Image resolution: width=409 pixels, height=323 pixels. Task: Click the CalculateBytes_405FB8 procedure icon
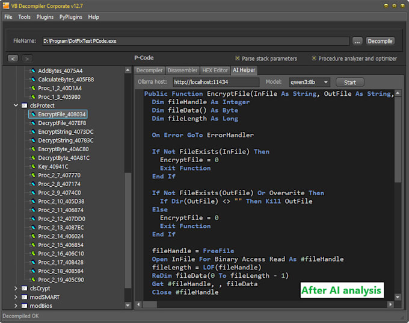click(33, 80)
